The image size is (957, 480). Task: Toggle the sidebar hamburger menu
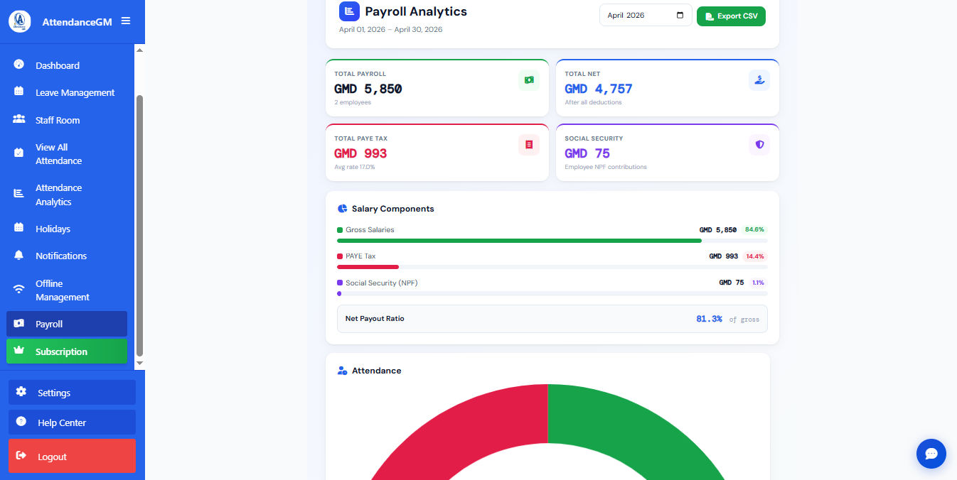tap(126, 21)
